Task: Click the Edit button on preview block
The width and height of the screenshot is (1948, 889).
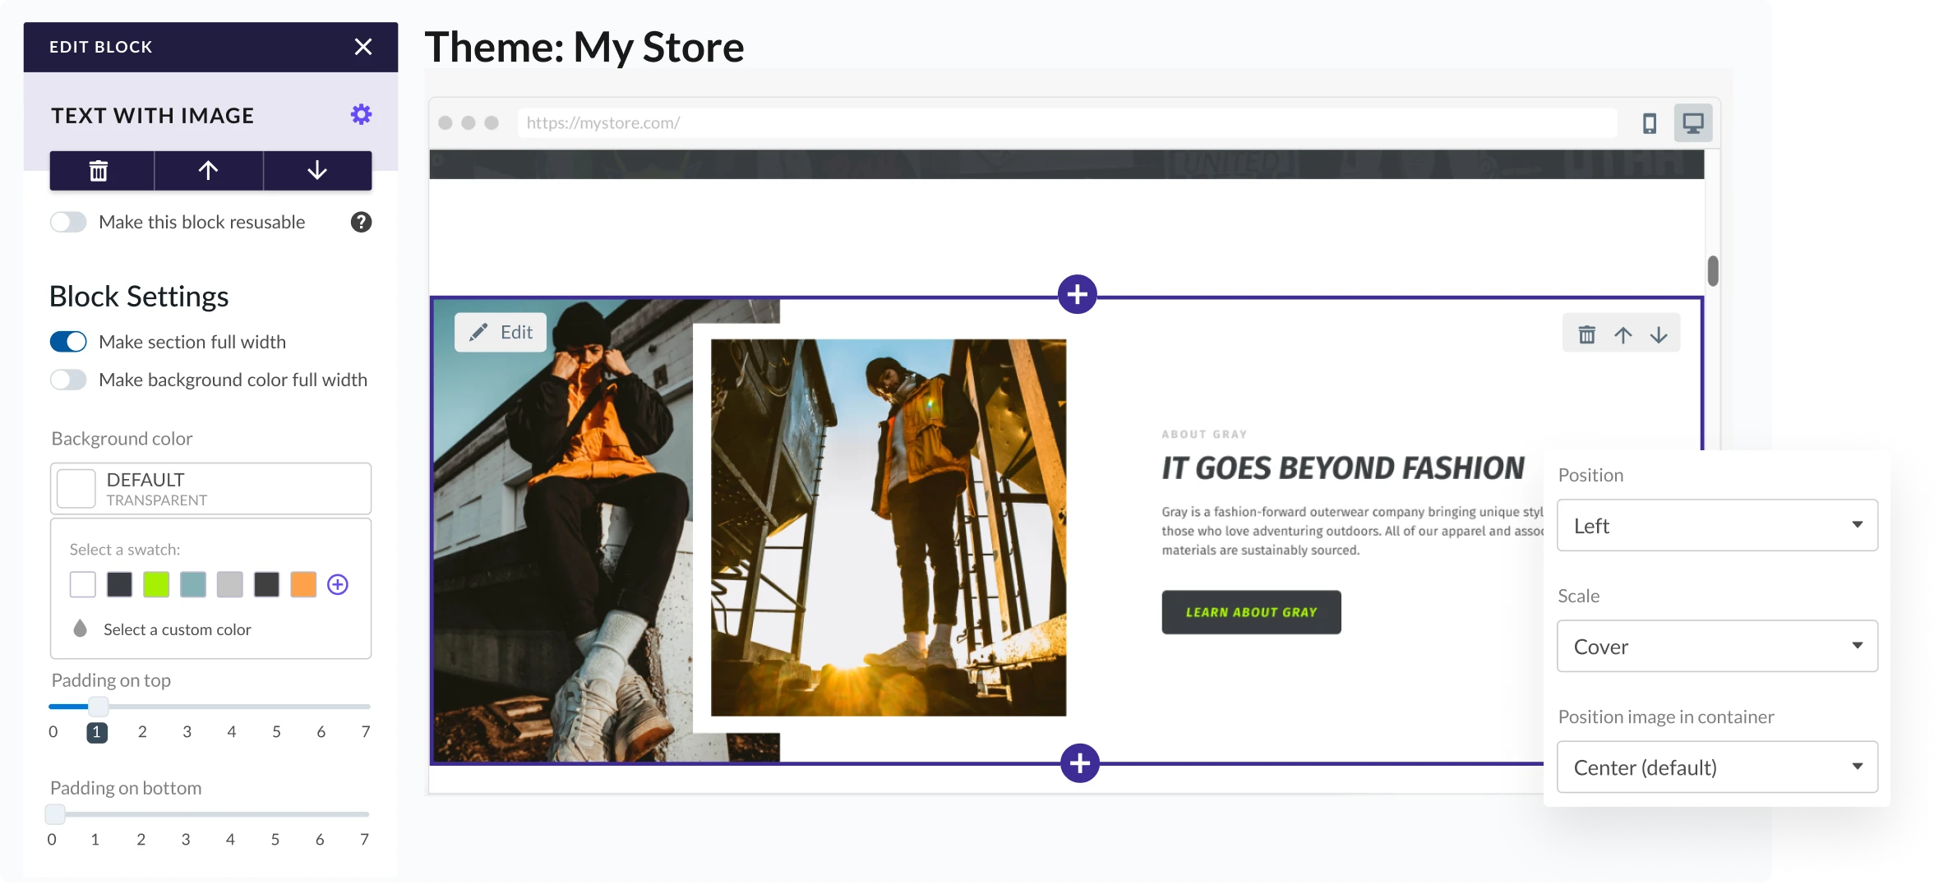Action: [501, 332]
